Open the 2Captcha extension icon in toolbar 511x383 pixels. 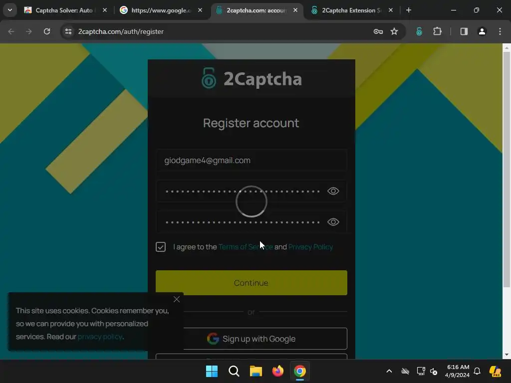pyautogui.click(x=419, y=31)
